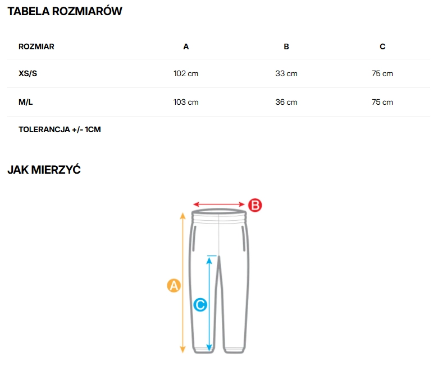The width and height of the screenshot is (438, 372).
Task: Select the XS/S size row label
Action: pyautogui.click(x=28, y=73)
